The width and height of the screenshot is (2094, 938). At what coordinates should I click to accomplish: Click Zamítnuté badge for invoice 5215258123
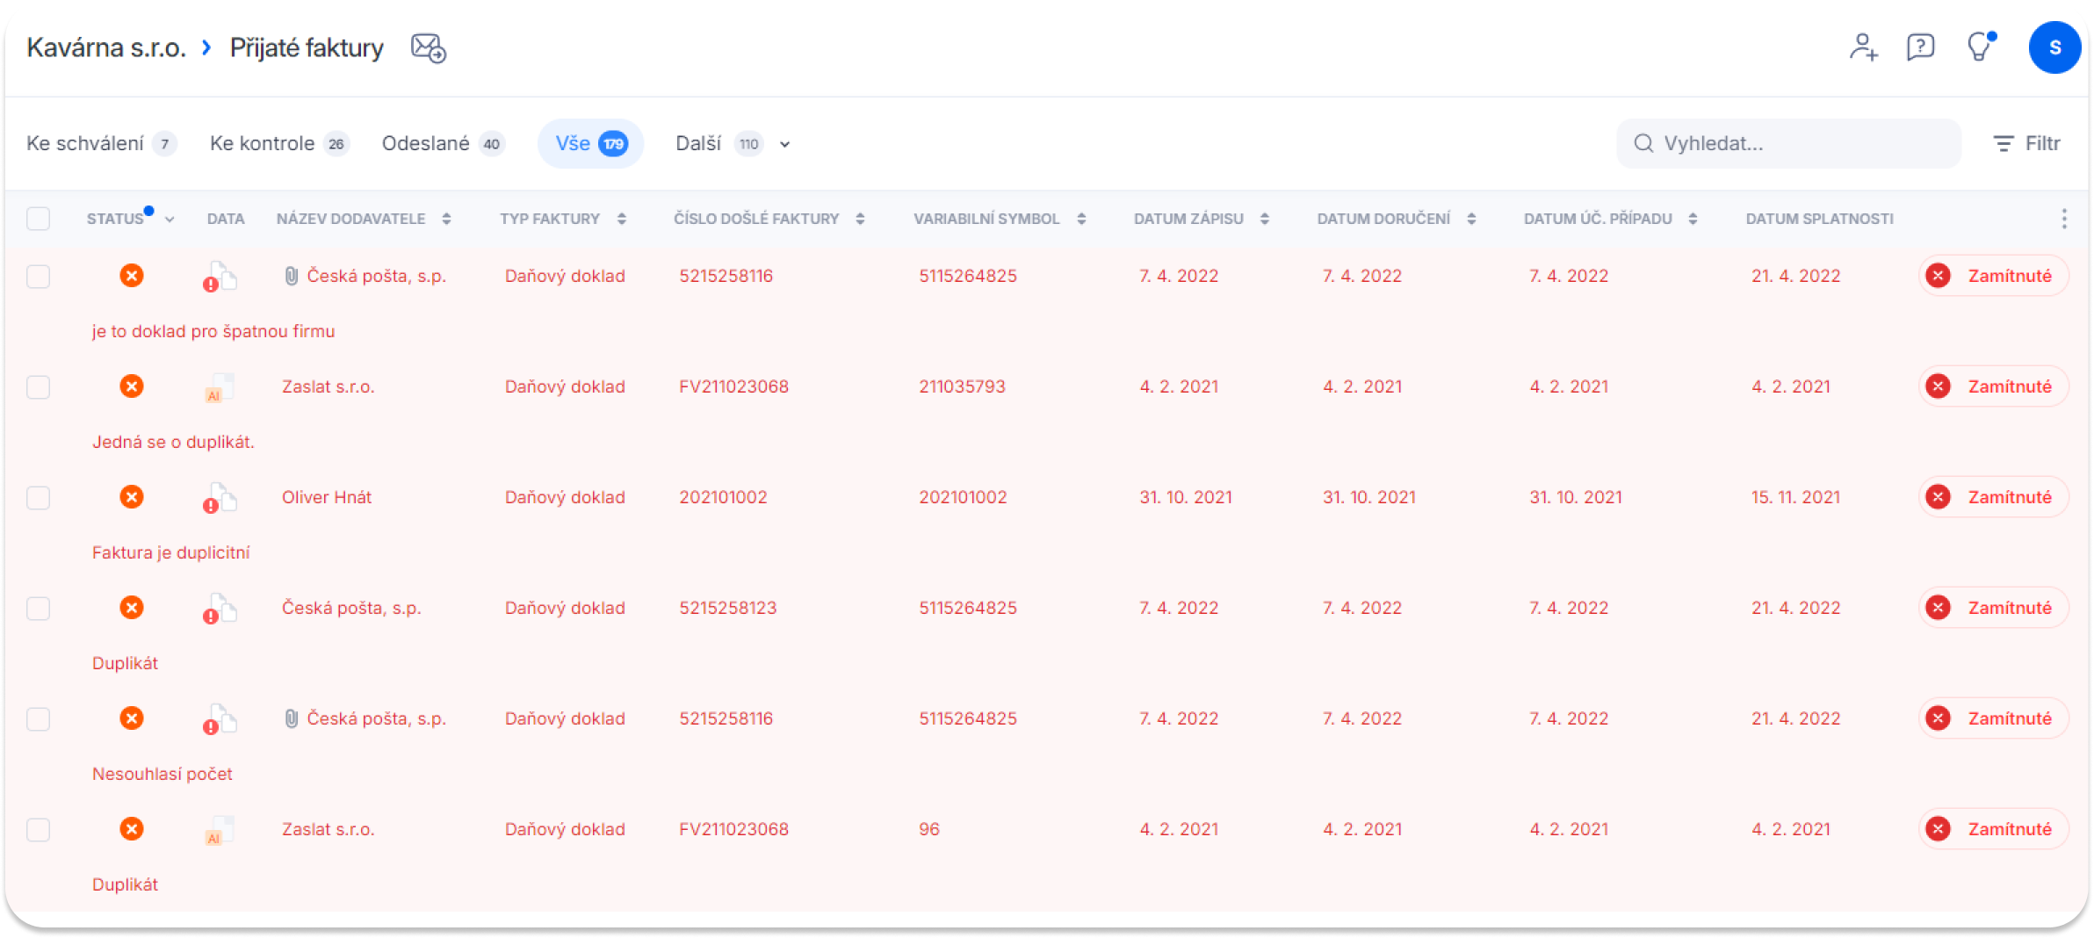(x=1994, y=608)
